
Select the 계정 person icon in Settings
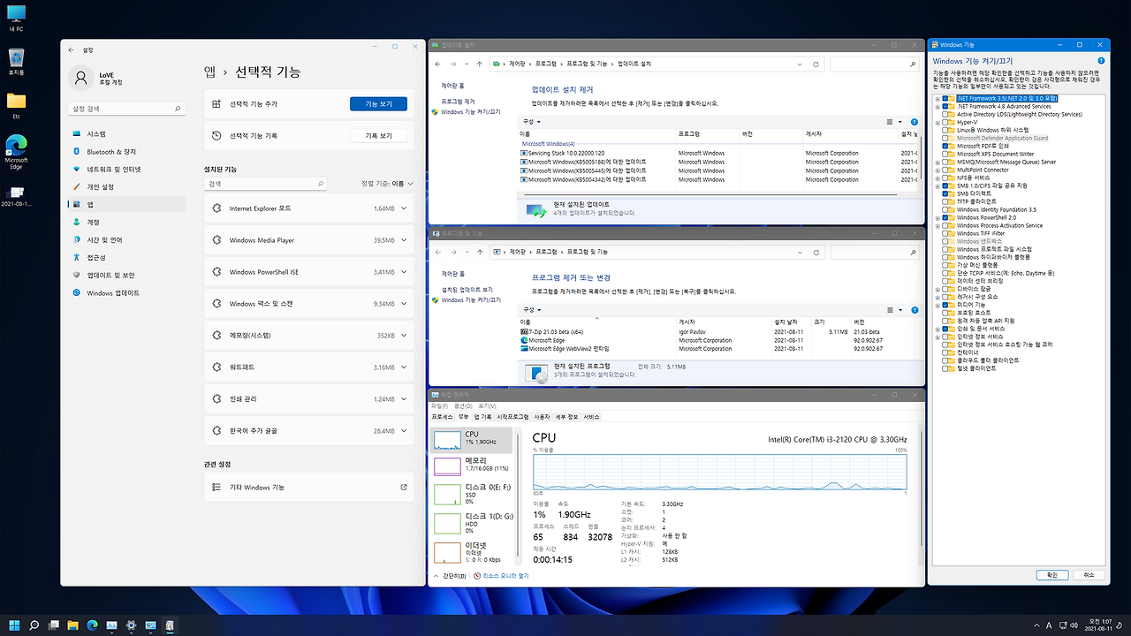[77, 222]
